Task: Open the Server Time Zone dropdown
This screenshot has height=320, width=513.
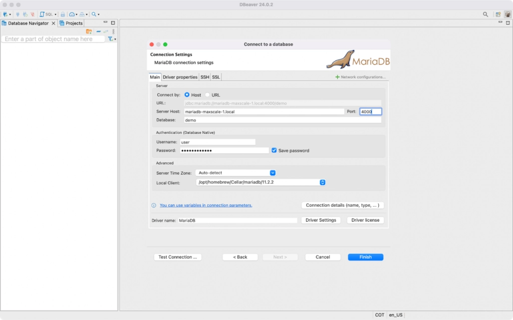Action: point(273,173)
